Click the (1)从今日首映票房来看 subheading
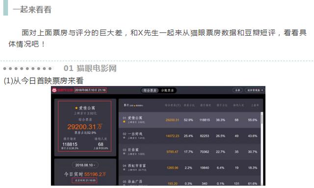 (44, 81)
